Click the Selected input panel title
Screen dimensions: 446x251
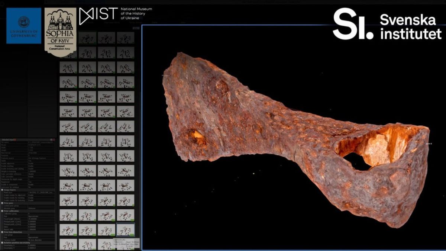pyautogui.click(x=7, y=139)
